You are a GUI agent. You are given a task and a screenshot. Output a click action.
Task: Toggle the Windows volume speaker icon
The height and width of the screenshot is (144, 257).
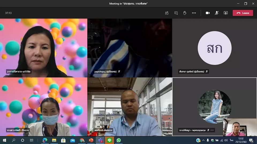pos(225,140)
